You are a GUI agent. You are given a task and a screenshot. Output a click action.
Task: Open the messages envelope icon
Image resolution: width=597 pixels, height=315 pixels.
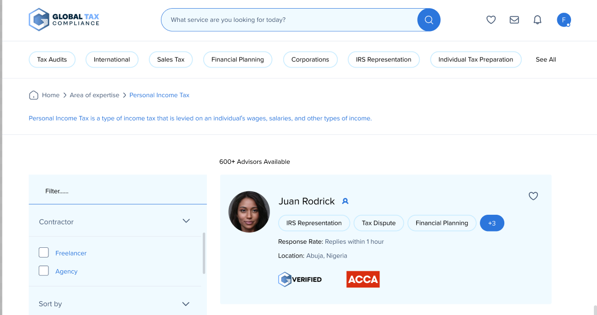[514, 20]
